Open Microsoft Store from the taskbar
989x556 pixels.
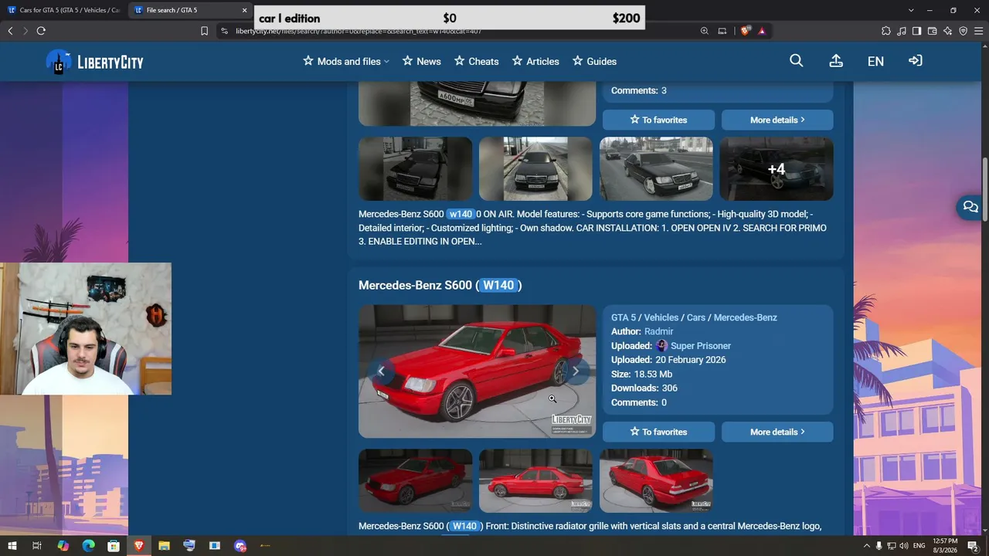(x=114, y=546)
